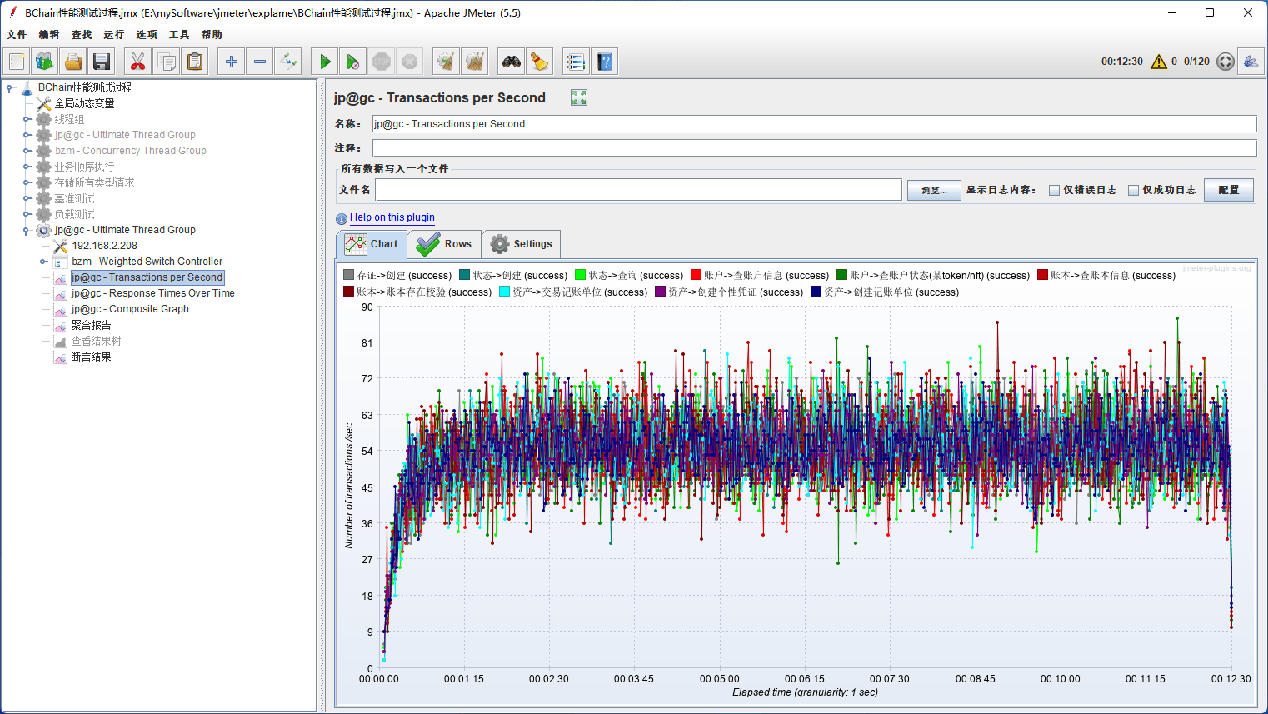Click the binoculars Search icon
Image resolution: width=1268 pixels, height=714 pixels.
[511, 62]
